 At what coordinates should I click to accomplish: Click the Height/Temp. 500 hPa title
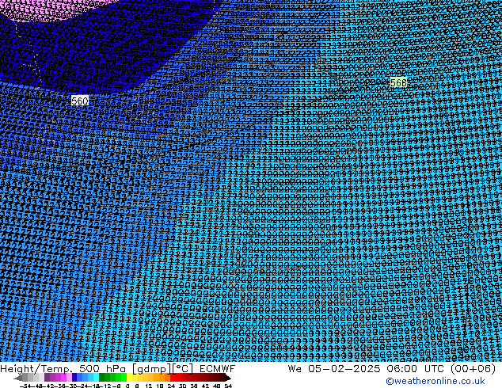[x=63, y=369]
